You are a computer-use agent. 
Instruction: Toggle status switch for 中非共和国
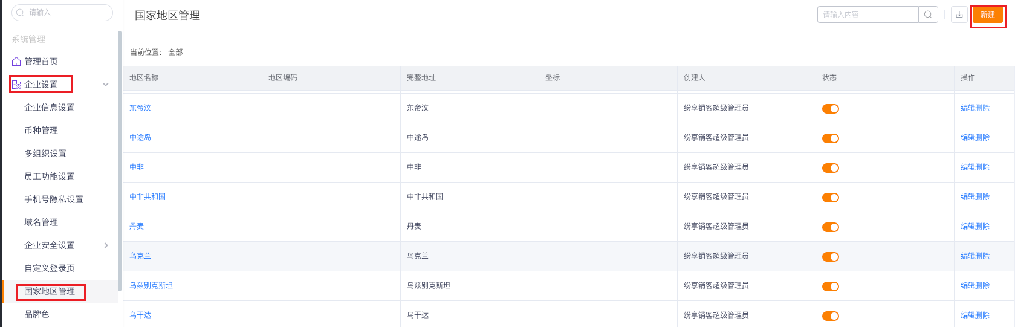tap(831, 198)
